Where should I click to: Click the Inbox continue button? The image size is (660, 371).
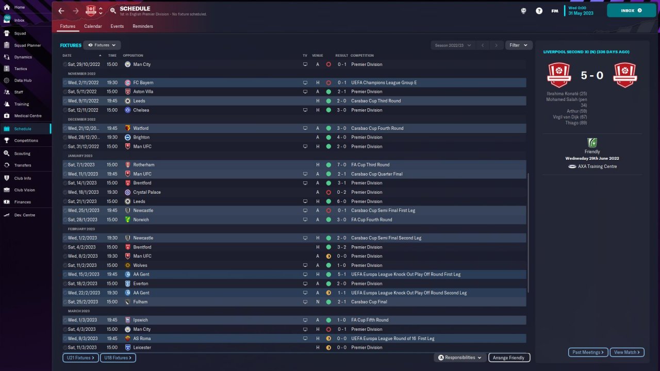(632, 10)
